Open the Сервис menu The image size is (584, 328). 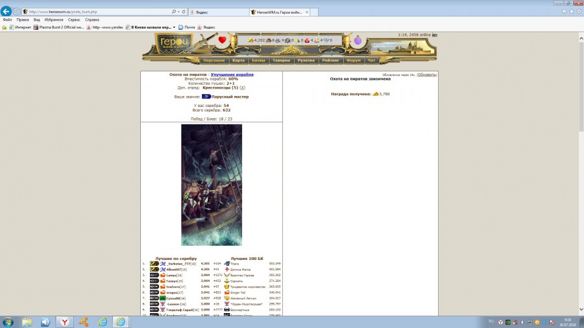(x=74, y=19)
